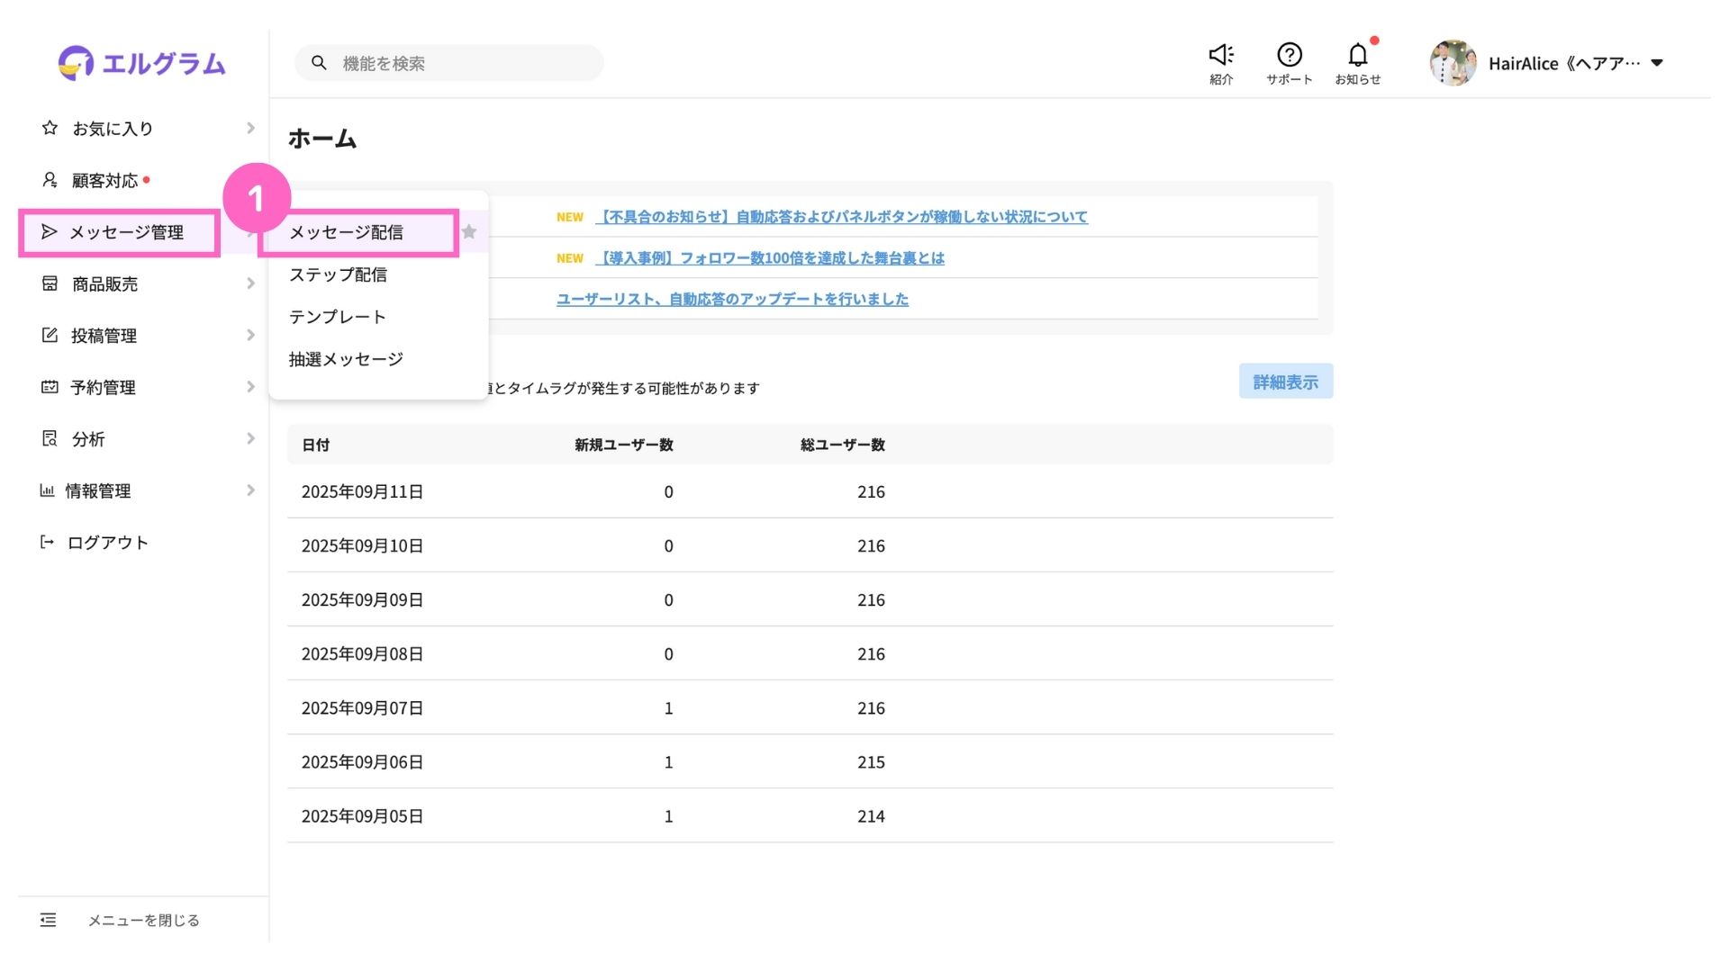The image size is (1729, 972).
Task: Open the user list update notice link
Action: (732, 299)
